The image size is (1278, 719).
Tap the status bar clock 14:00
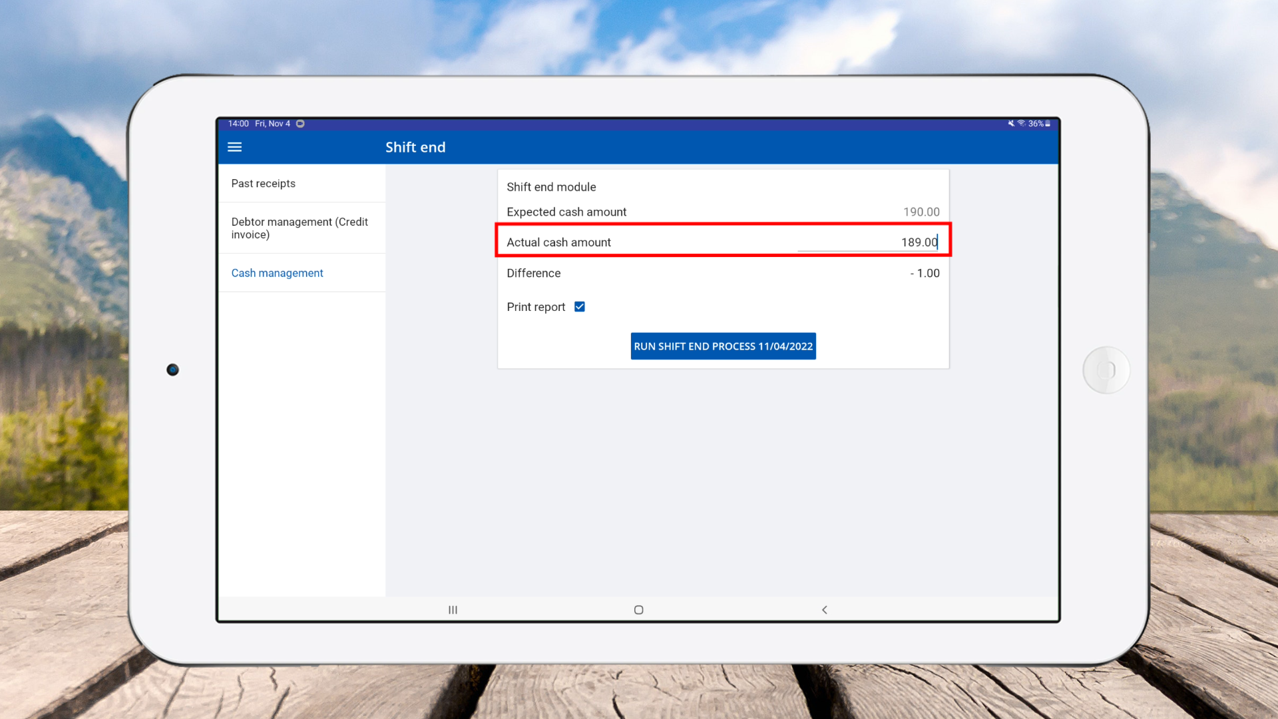coord(238,124)
